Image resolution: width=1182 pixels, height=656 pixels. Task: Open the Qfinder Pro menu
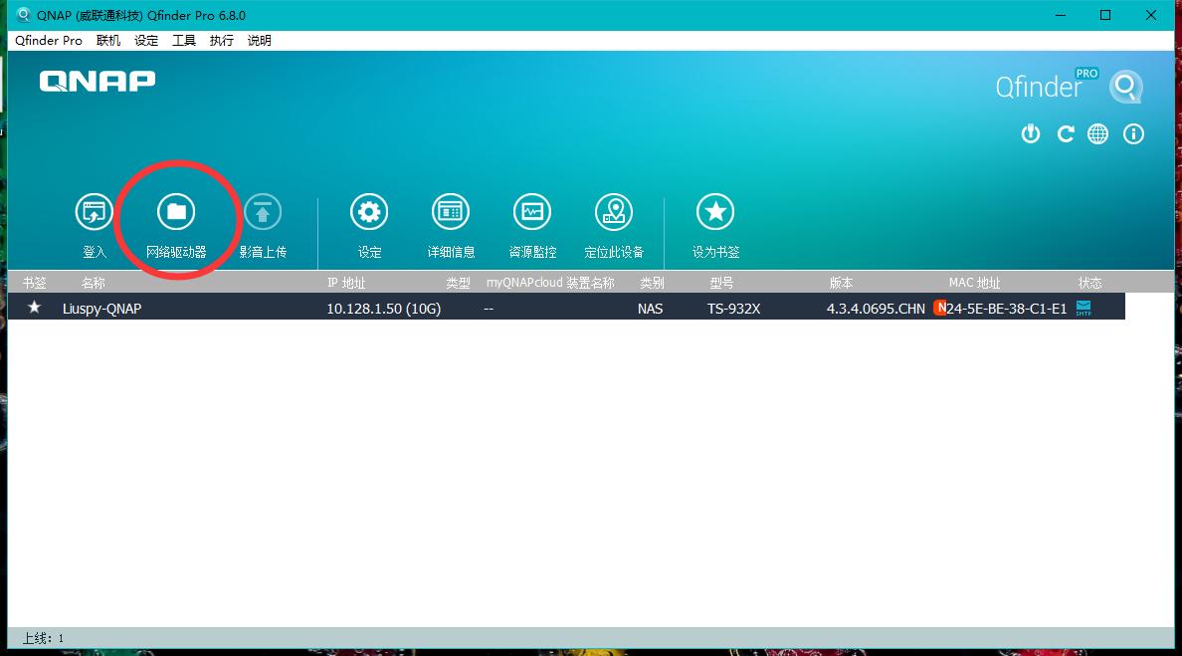[x=48, y=41]
